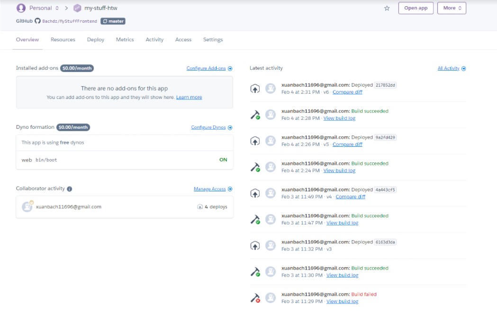Click the deploy icon for commit 9a2fd429
The image size is (497, 314).
255,141
